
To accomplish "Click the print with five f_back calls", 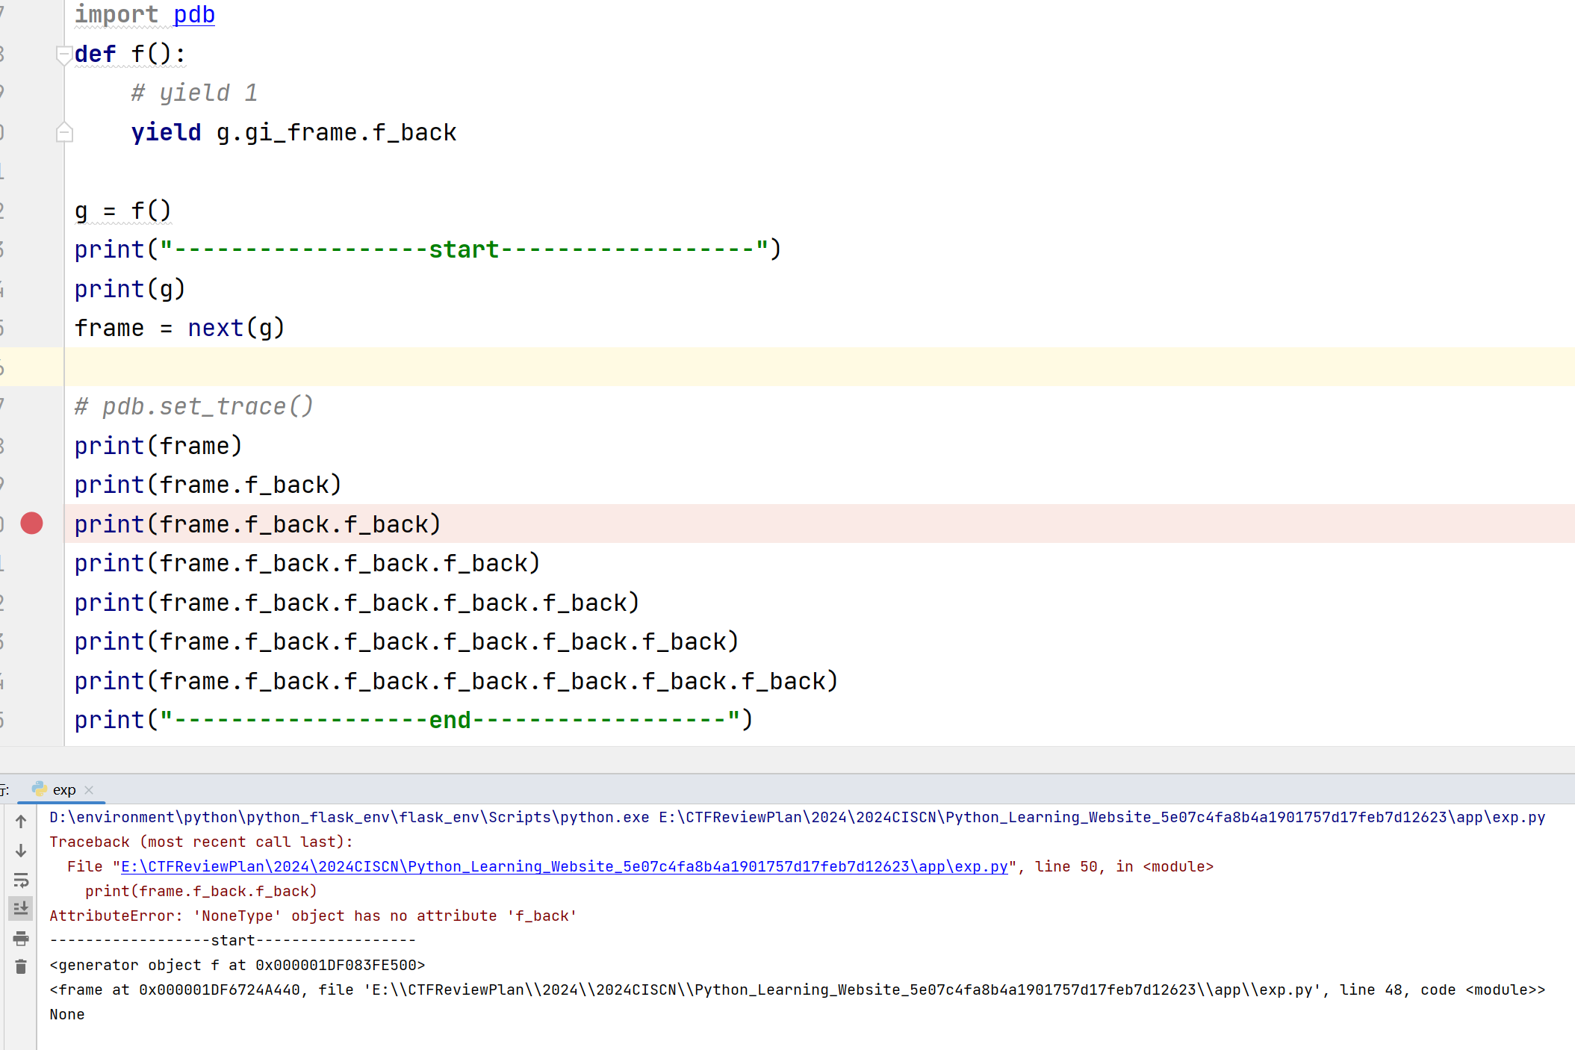I will (407, 642).
